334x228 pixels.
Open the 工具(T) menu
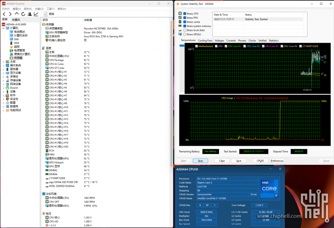click(x=50, y=9)
